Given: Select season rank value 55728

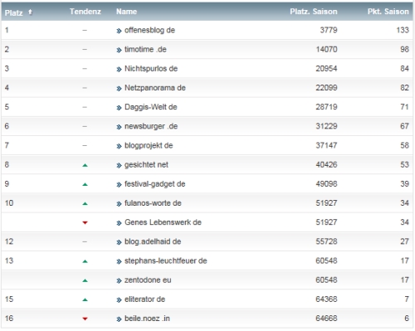Looking at the screenshot, I should coord(326,241).
